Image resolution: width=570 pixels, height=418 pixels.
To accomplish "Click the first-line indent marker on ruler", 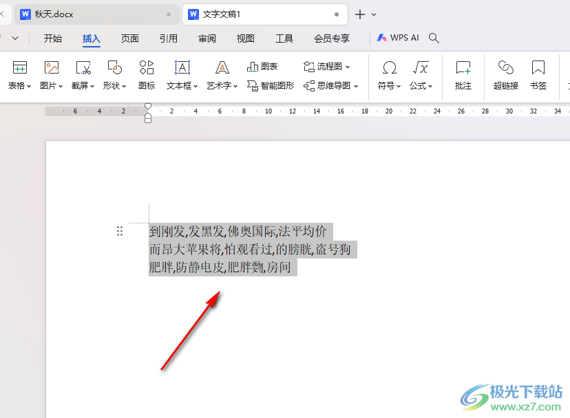I will [148, 106].
